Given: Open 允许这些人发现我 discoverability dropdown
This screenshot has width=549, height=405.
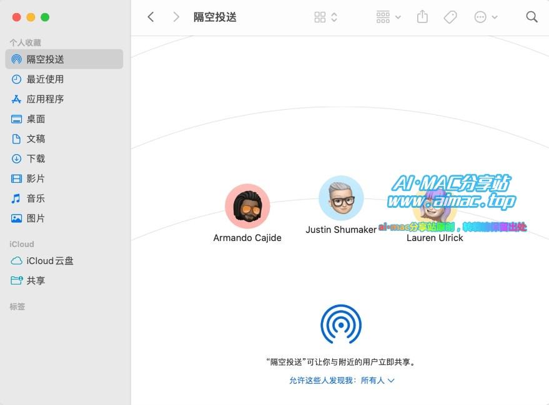Looking at the screenshot, I should (x=342, y=381).
